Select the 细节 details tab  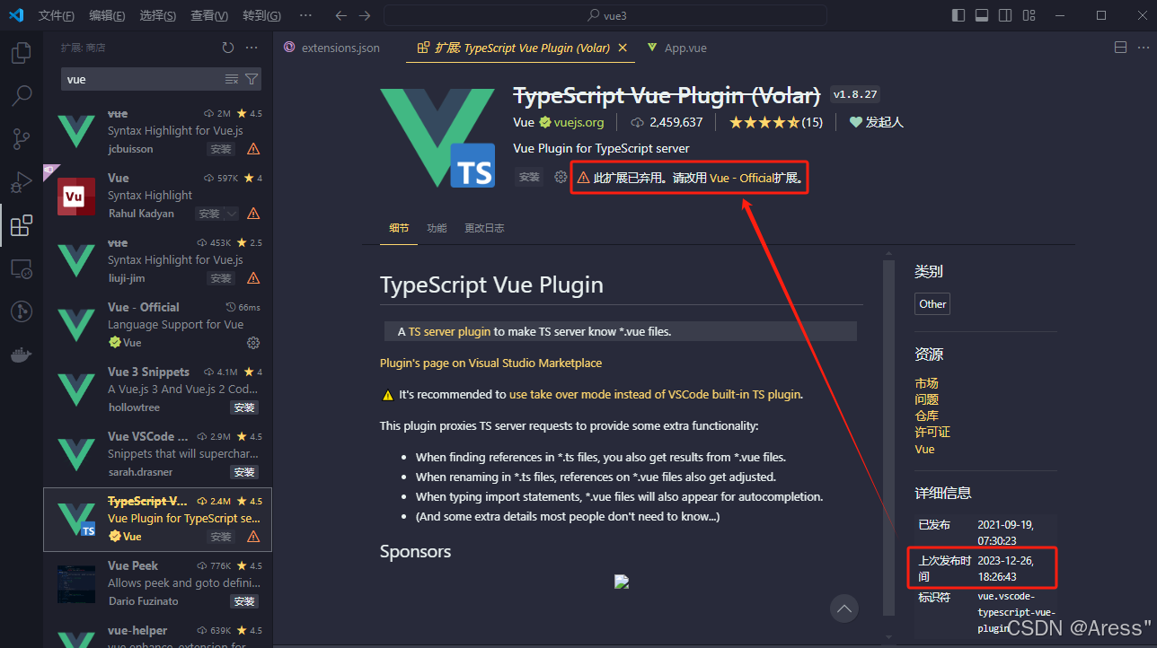399,228
